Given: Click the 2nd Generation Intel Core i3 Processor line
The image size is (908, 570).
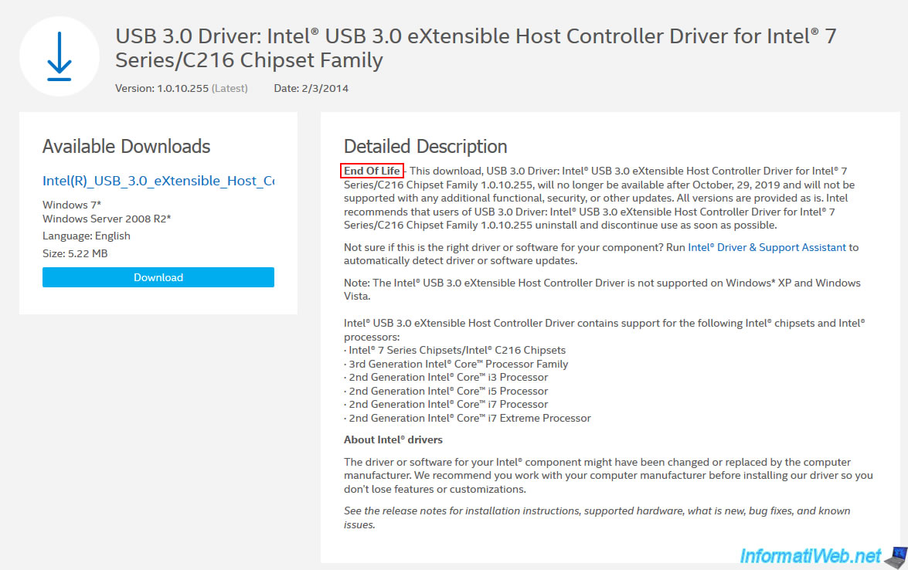Looking at the screenshot, I should pos(446,378).
